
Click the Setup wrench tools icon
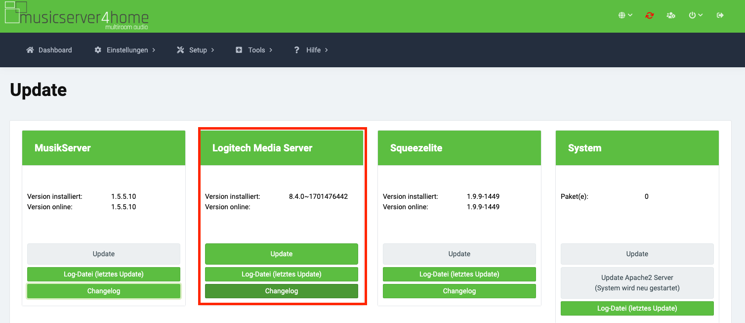click(x=180, y=50)
